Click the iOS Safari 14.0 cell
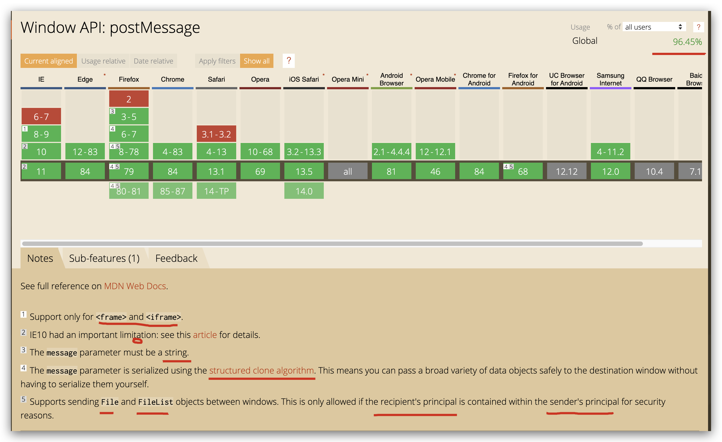Screen dimensions: 722x442 pyautogui.click(x=304, y=191)
